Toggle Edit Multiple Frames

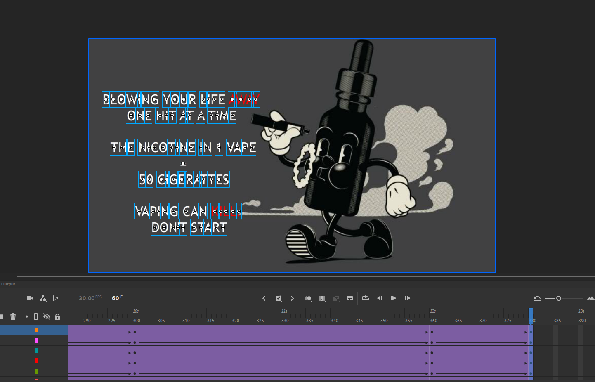tap(322, 298)
